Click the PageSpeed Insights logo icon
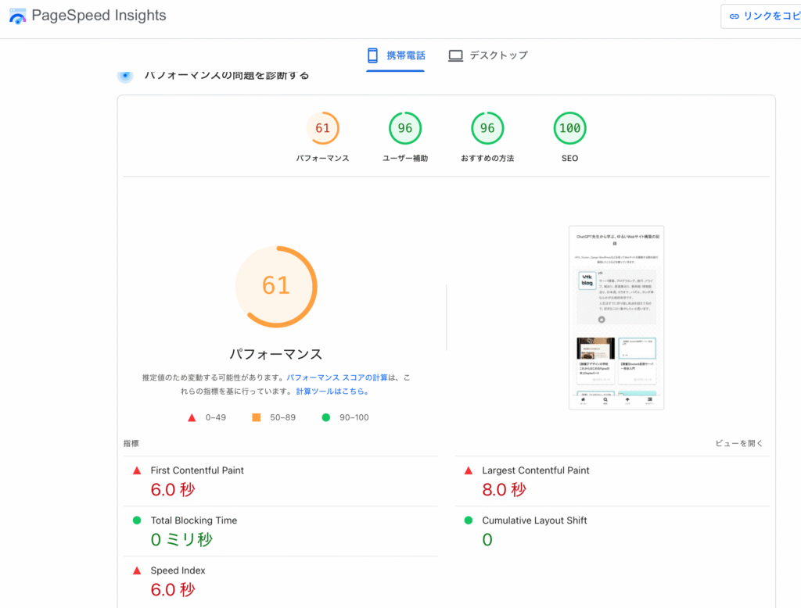 click(17, 16)
